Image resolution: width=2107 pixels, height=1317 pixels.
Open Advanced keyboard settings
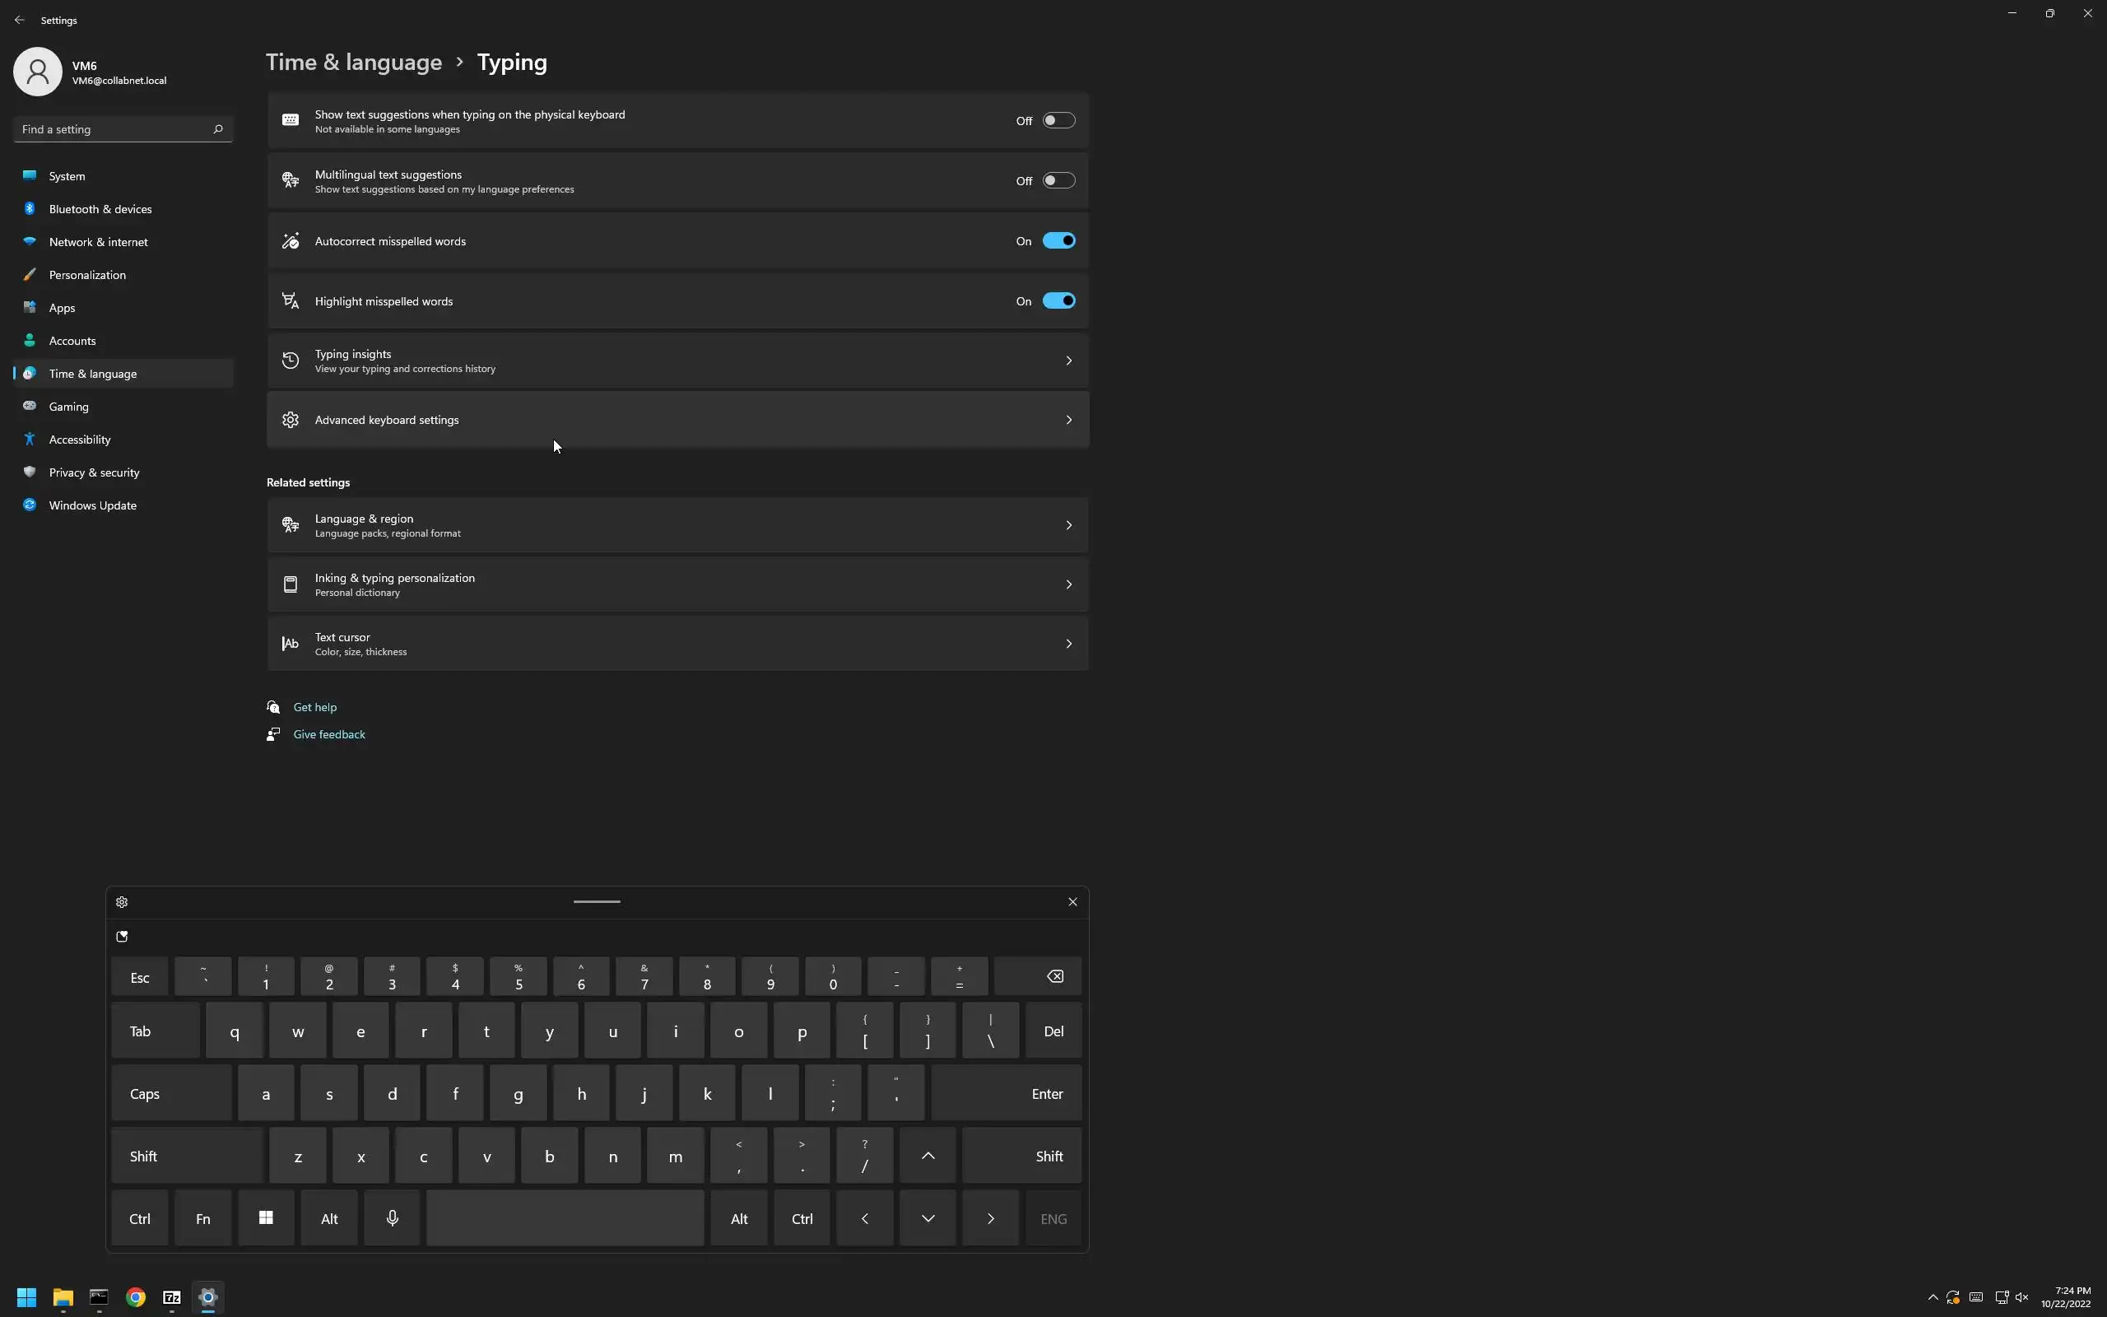coord(677,420)
